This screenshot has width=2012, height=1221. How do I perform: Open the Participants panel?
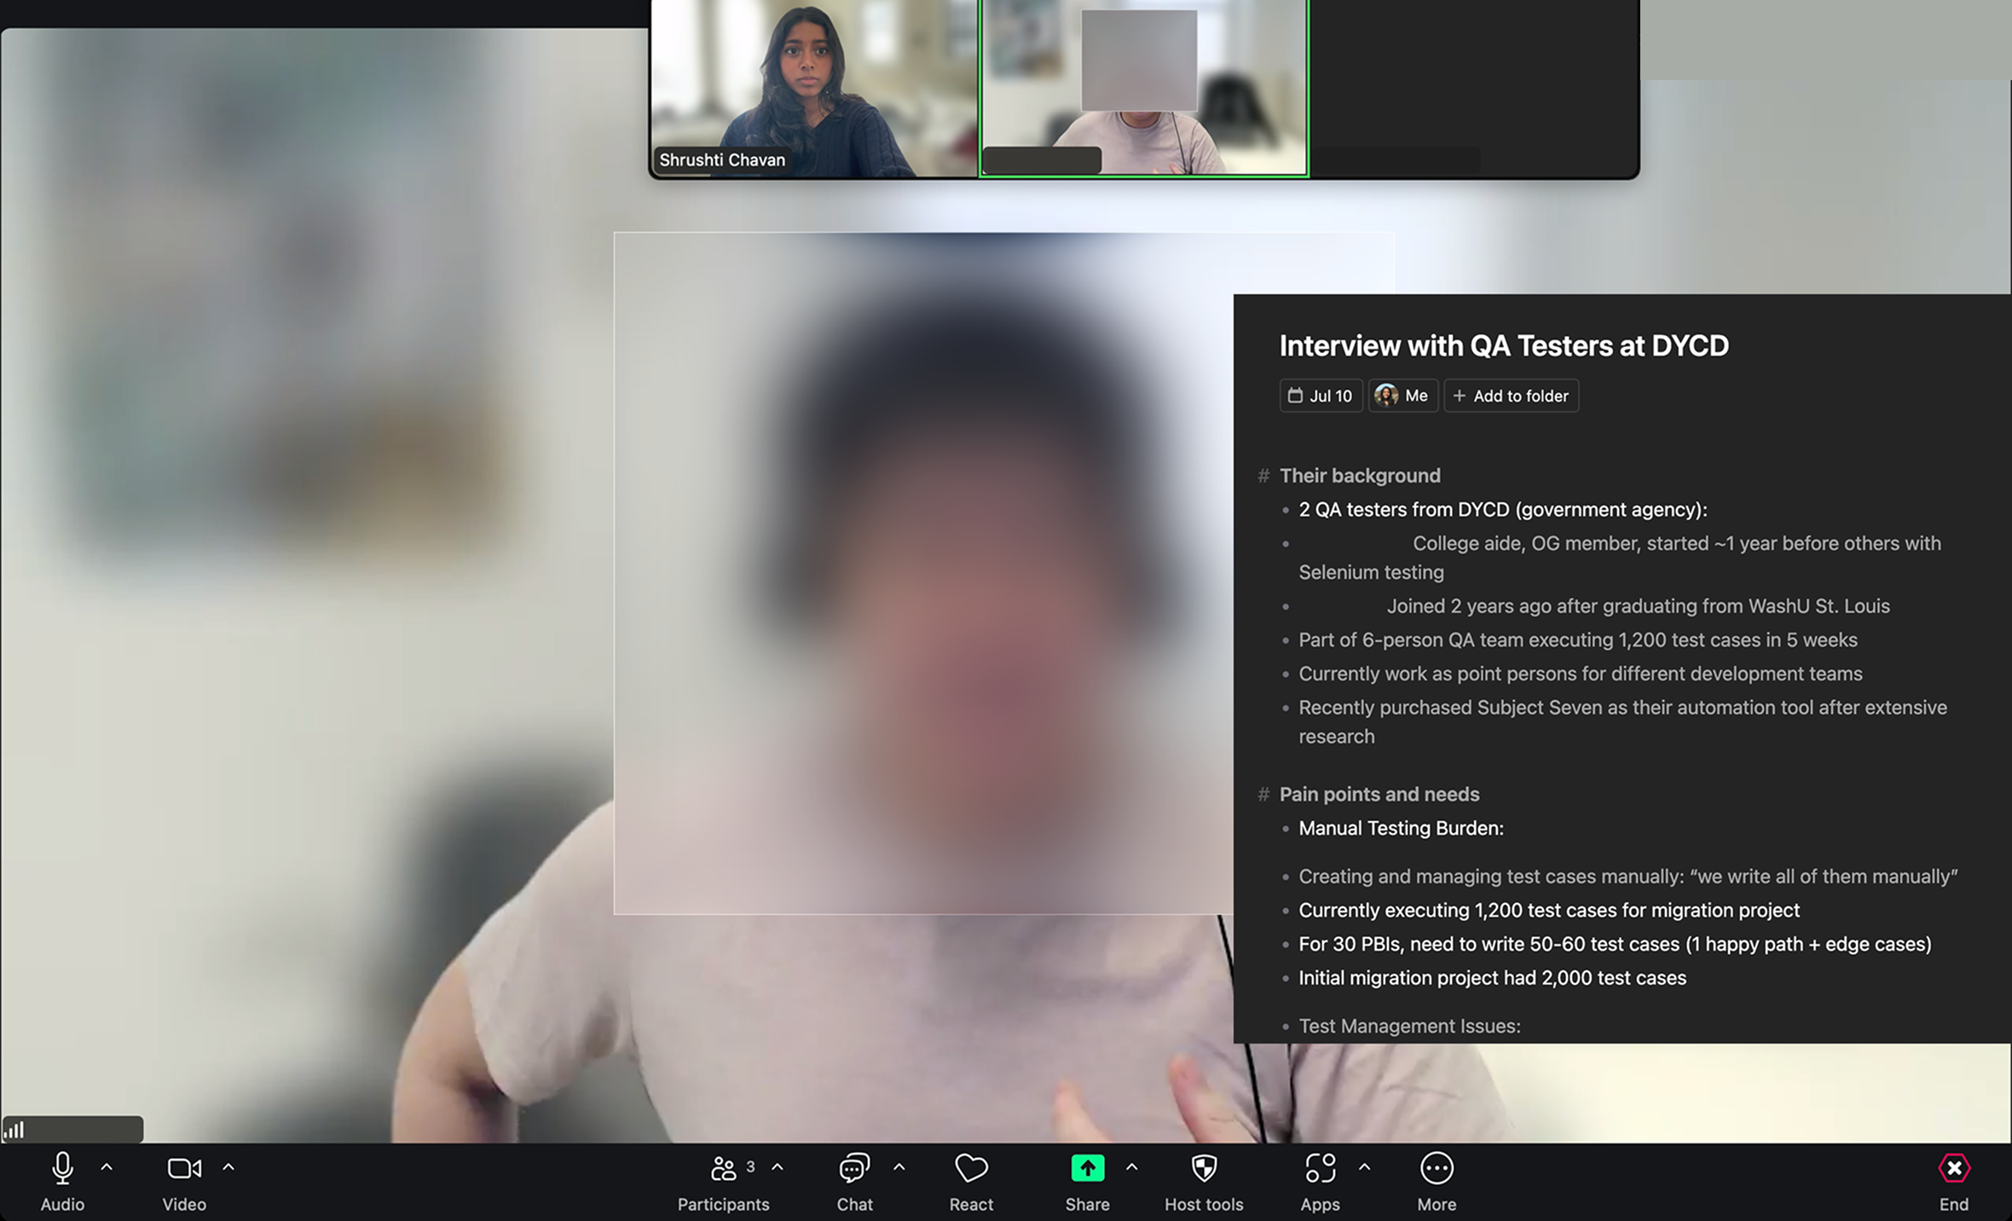click(723, 1168)
